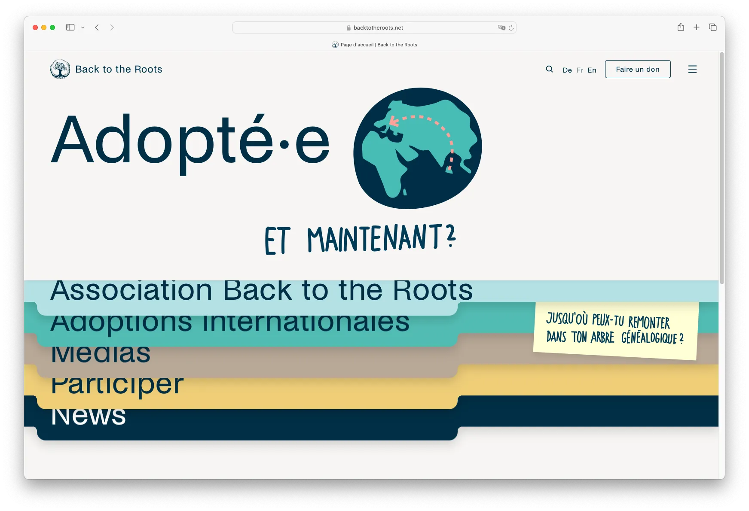The width and height of the screenshot is (749, 511).
Task: Click the translate icon in the address bar
Action: pos(501,27)
